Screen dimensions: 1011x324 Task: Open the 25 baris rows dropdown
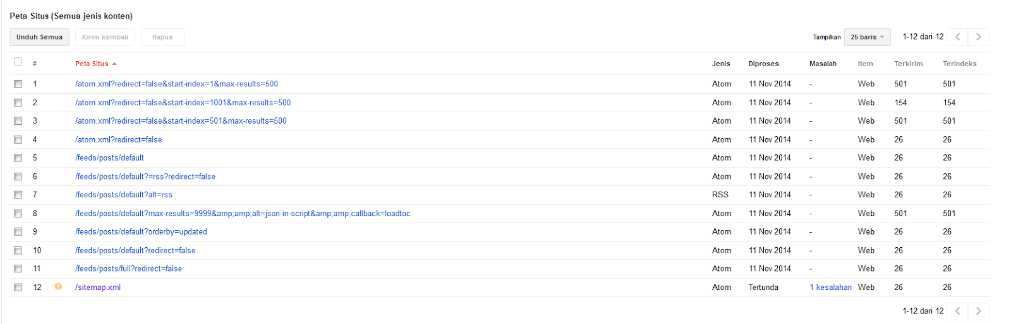coord(867,37)
